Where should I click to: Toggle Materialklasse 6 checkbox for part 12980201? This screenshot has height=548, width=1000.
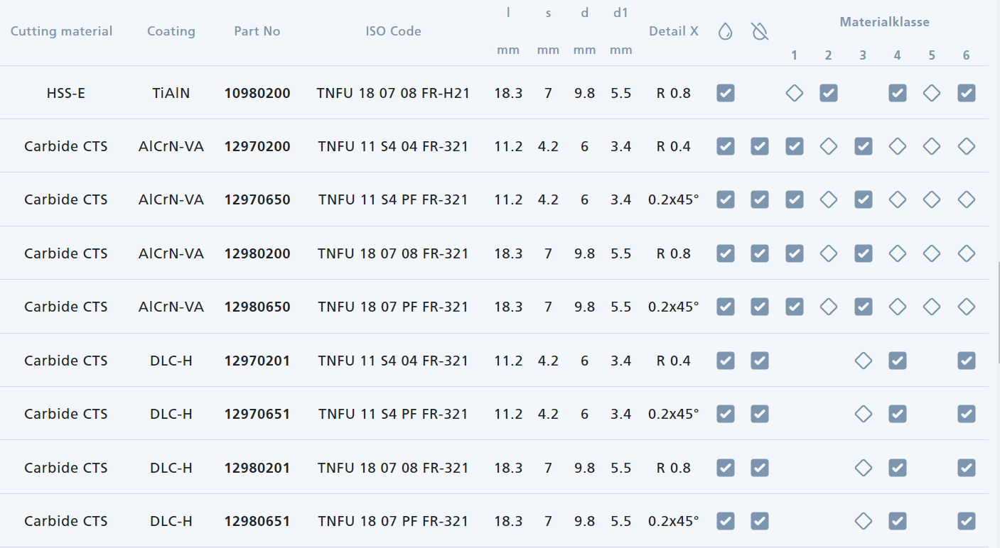966,468
